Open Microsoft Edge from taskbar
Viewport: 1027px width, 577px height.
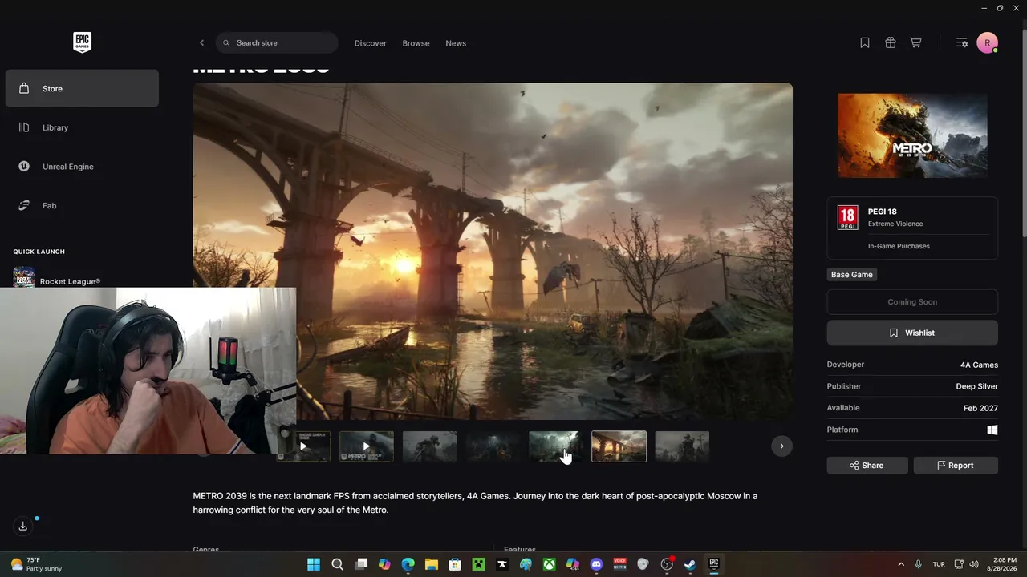coord(408,564)
